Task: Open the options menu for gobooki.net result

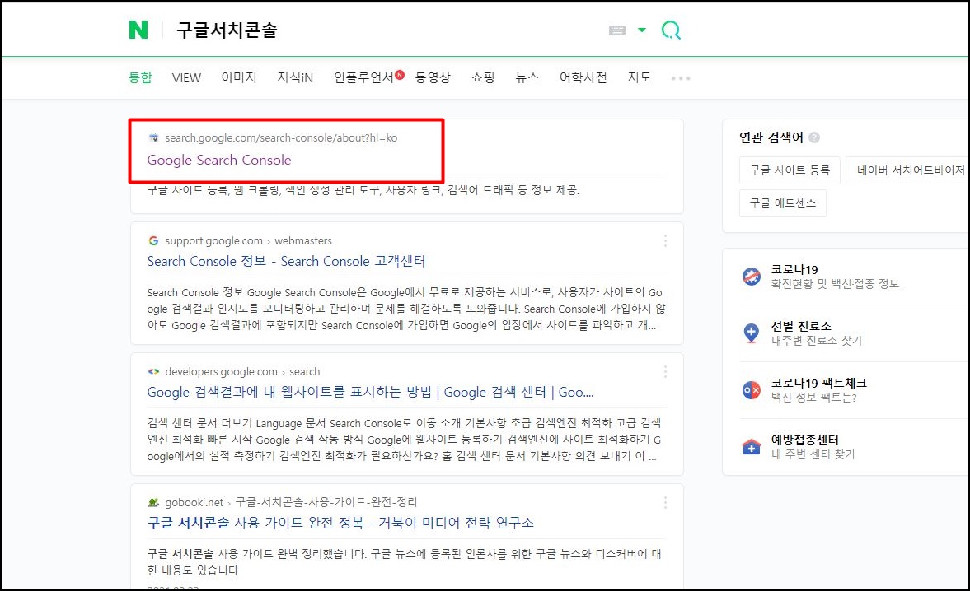Action: click(665, 503)
